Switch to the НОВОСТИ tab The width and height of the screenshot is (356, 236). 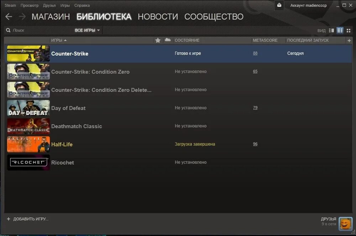pyautogui.click(x=158, y=17)
